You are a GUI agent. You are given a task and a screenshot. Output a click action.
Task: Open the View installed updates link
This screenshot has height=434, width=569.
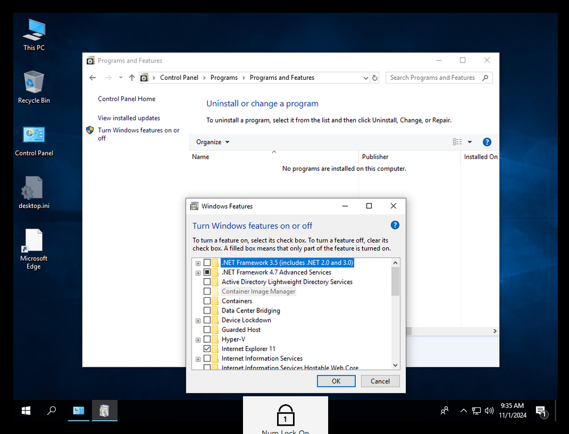(x=129, y=118)
